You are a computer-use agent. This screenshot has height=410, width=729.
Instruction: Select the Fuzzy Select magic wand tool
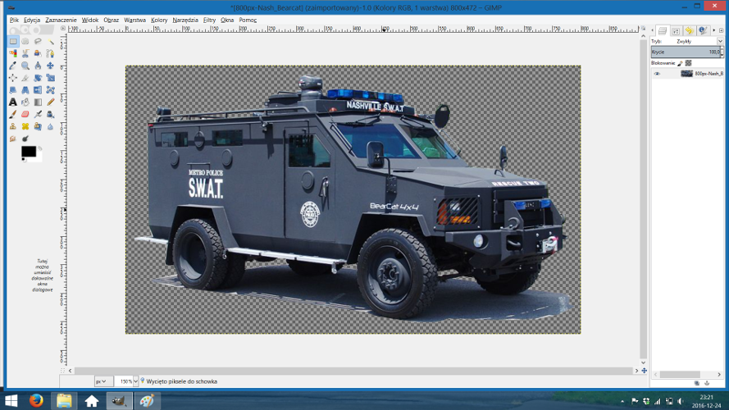[50, 41]
